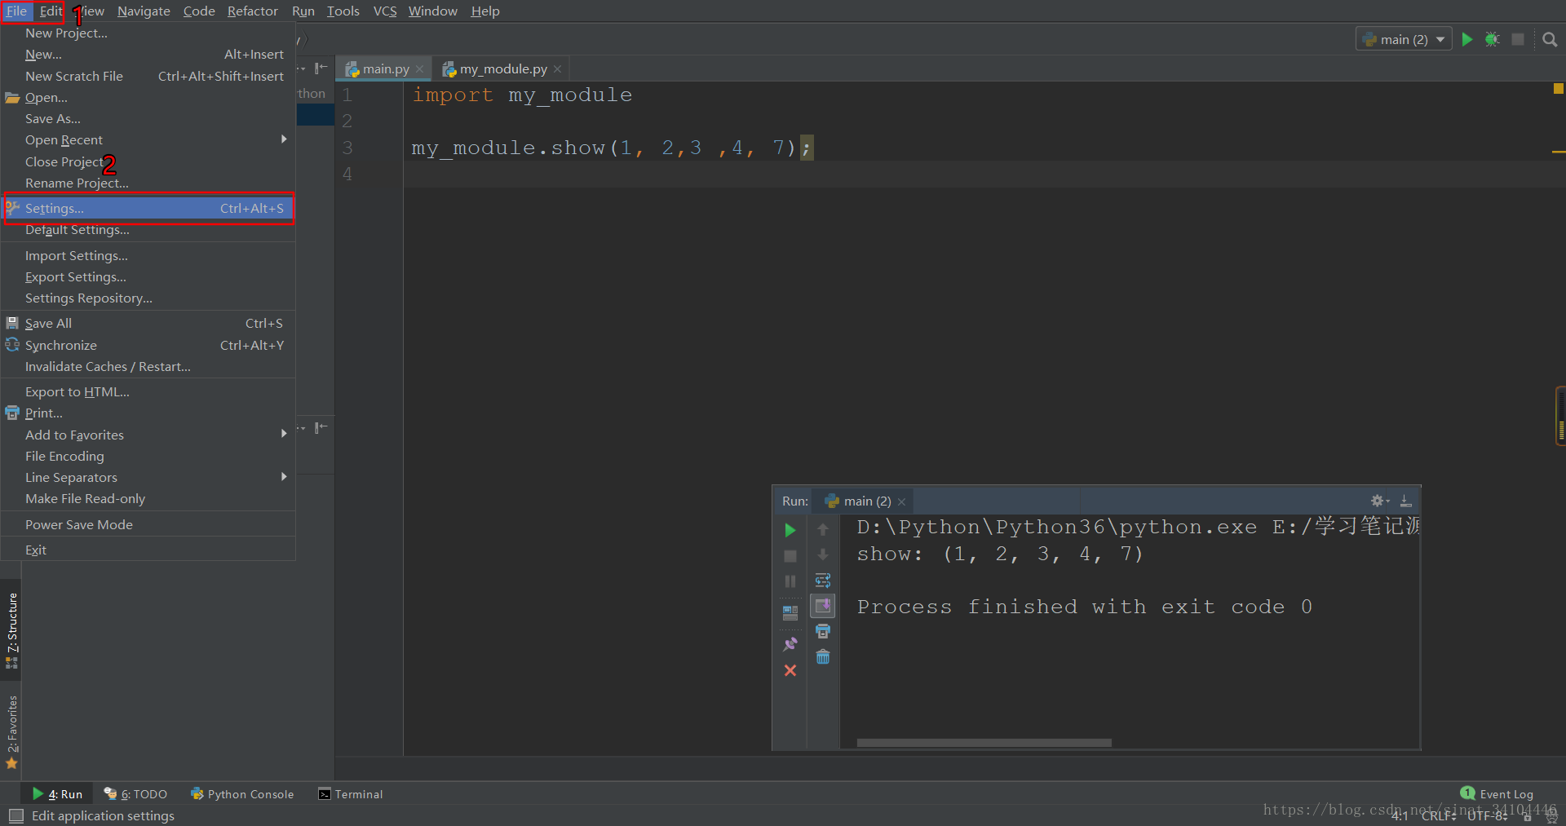Clear all output with trash icon
The image size is (1566, 826).
[823, 657]
